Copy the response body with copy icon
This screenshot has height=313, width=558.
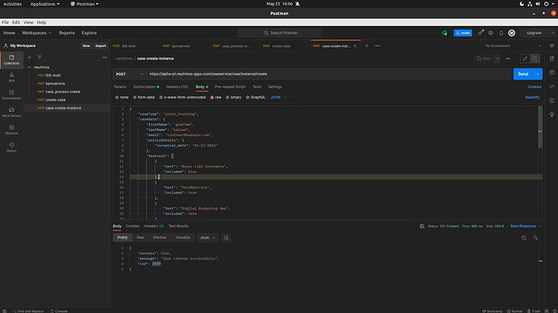tap(524, 238)
